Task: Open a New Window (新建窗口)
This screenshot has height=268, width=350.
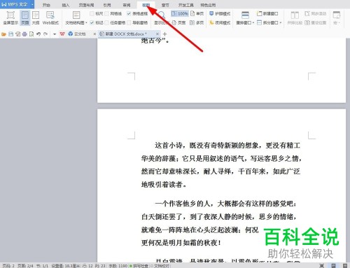Action: (x=267, y=13)
